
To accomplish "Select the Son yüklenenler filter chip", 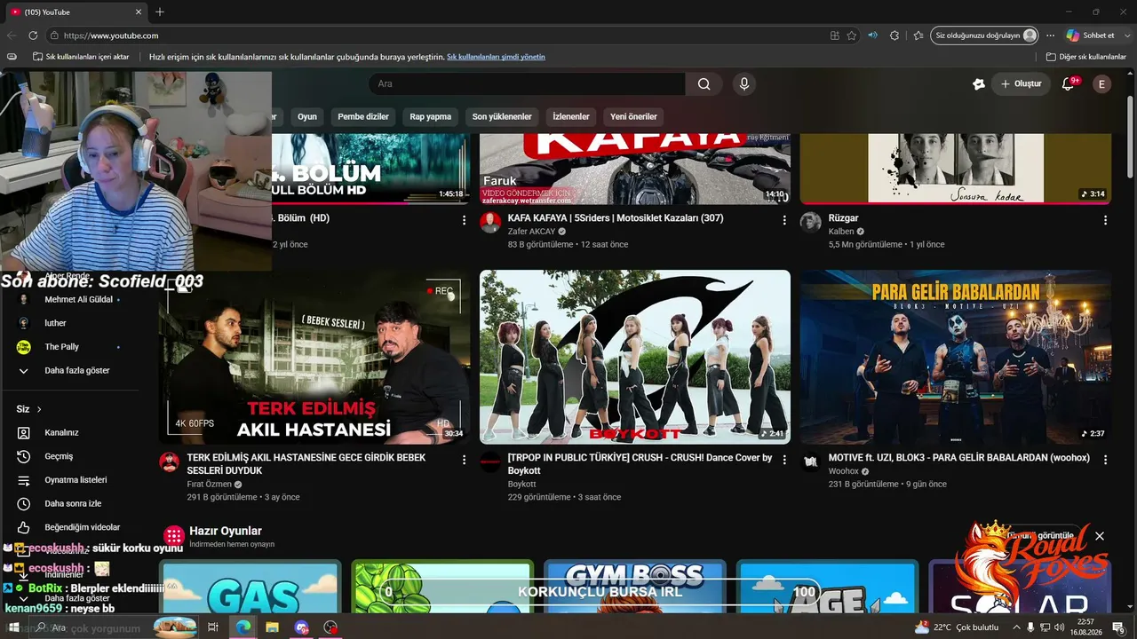I will coord(502,116).
